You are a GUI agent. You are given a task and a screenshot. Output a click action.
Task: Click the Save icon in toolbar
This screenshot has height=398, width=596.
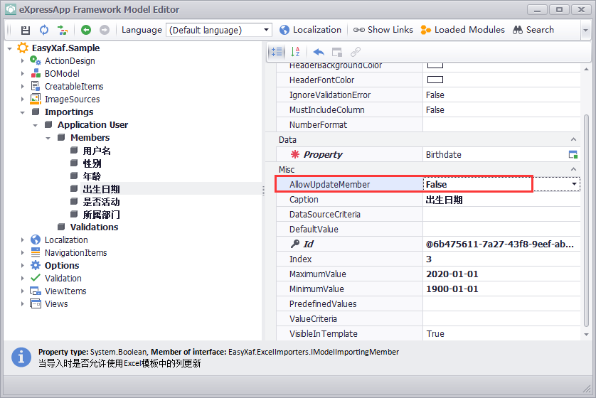(x=26, y=30)
